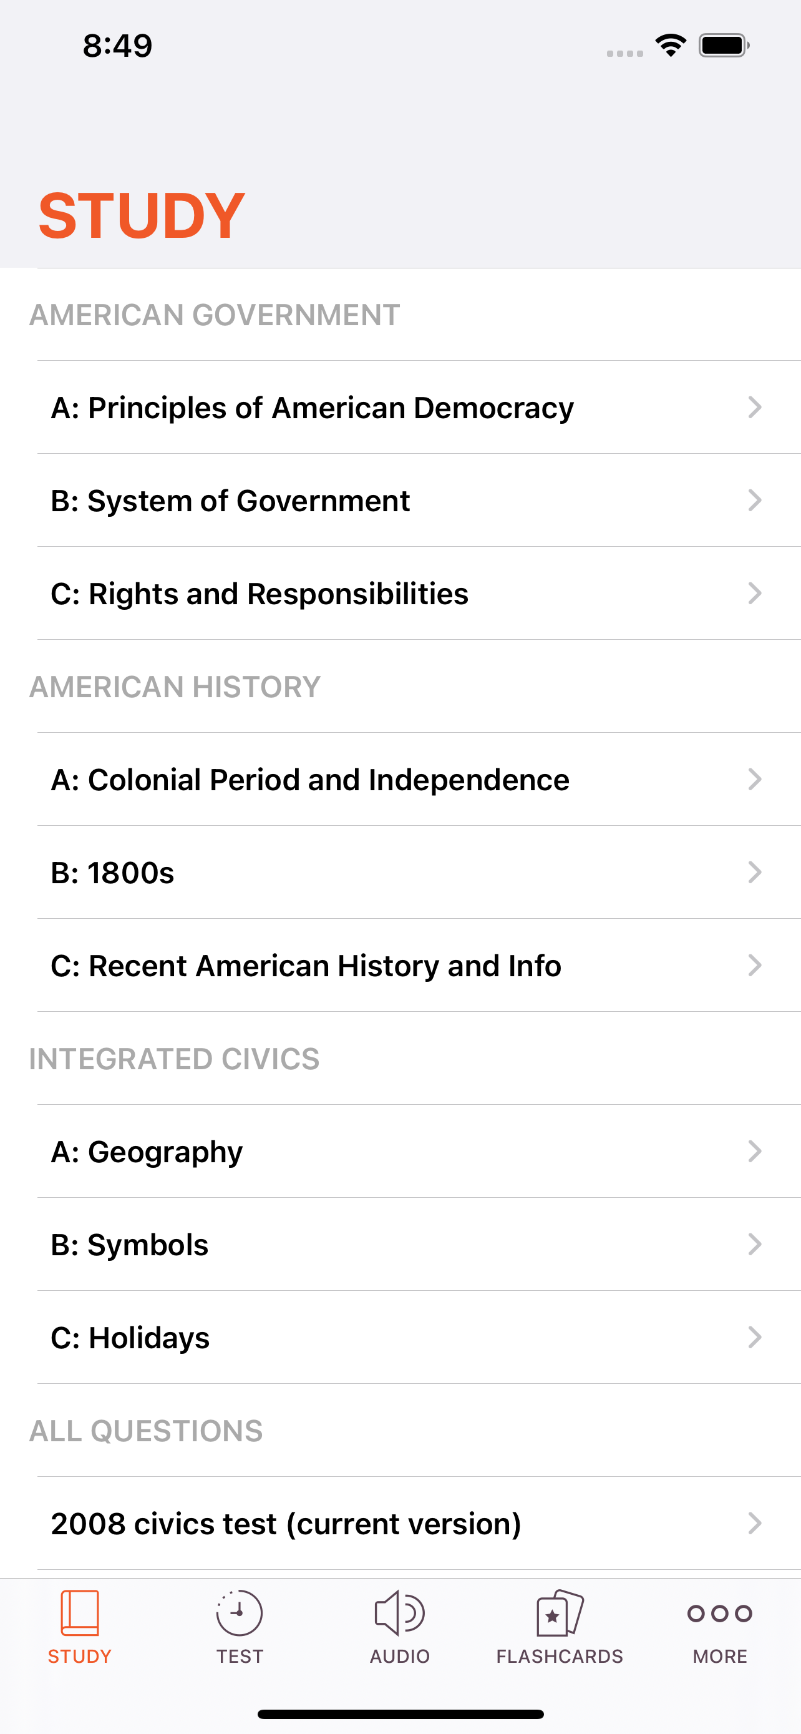801x1734 pixels.
Task: Click the Wi-Fi status icon
Action: (671, 45)
